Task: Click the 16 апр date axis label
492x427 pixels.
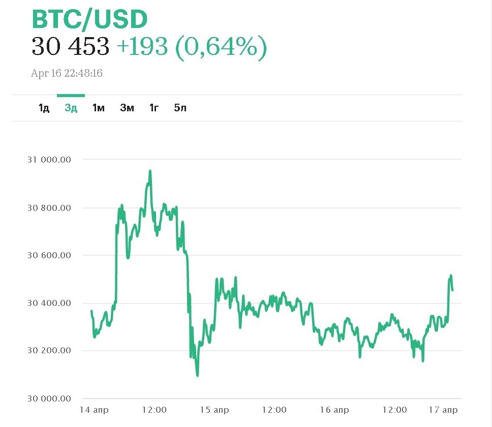Action: [334, 410]
